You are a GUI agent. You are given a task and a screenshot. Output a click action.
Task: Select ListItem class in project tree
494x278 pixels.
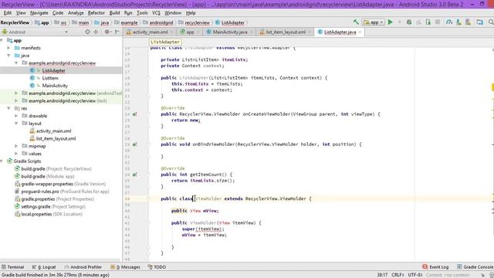50,78
